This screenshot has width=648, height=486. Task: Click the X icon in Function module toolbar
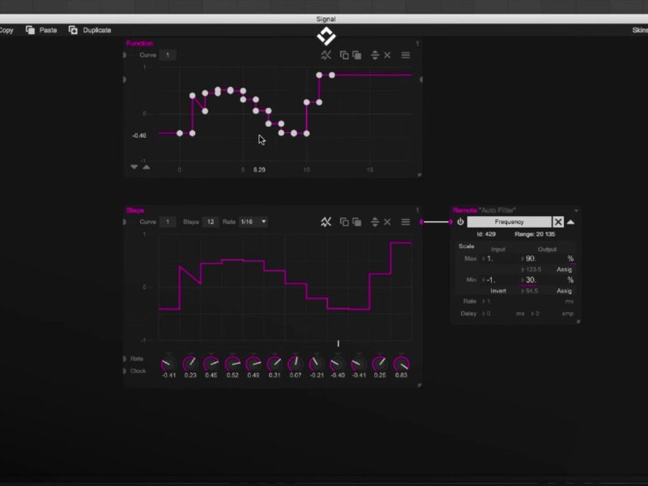coord(387,55)
